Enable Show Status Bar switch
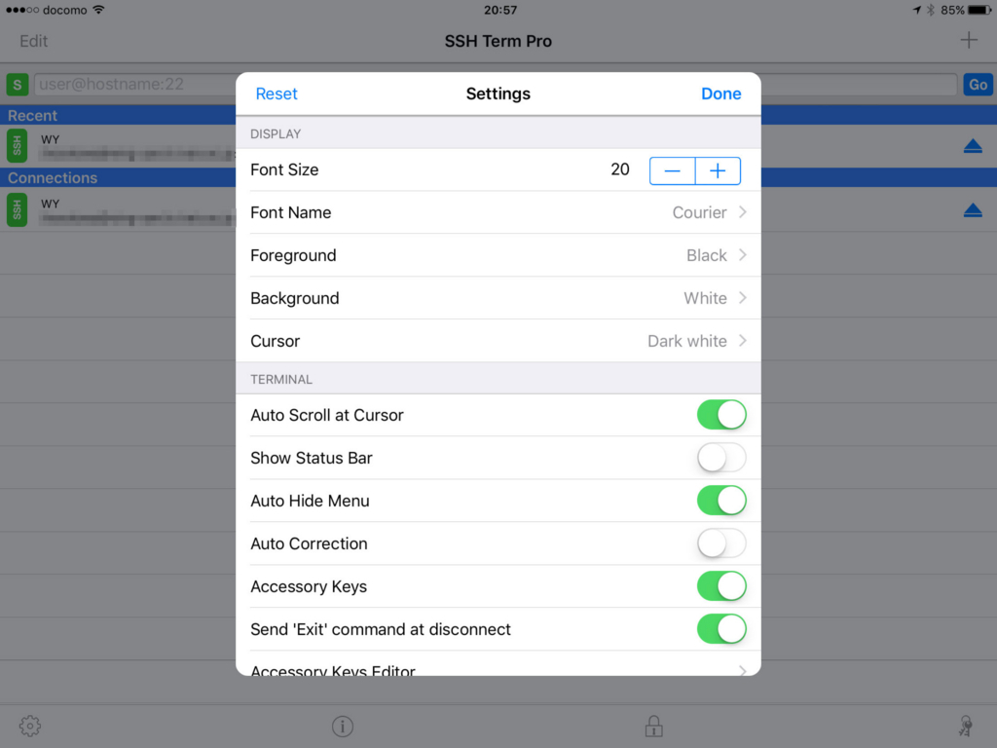The image size is (997, 748). [721, 458]
